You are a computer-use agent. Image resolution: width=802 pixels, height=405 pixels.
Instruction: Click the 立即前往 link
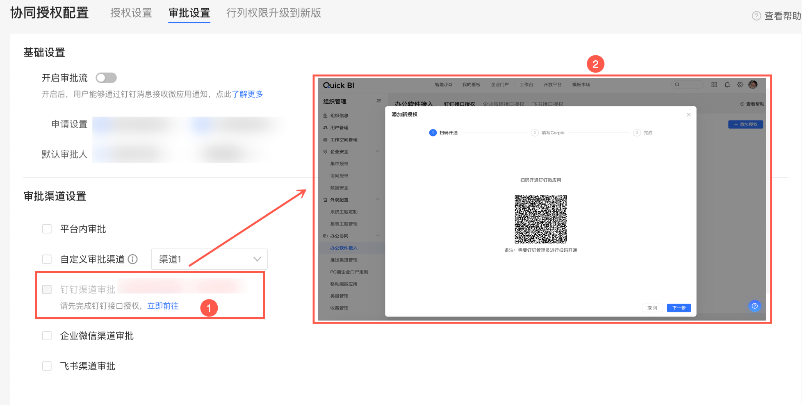pos(163,306)
